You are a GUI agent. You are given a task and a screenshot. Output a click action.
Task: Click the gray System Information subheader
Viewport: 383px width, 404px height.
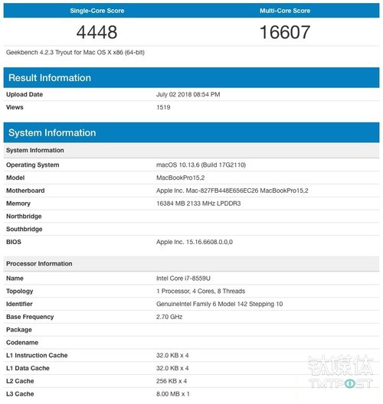pos(191,150)
